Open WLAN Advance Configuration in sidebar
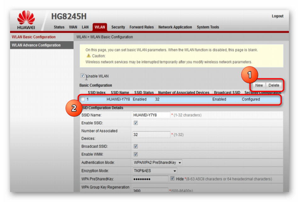299x202 pixels. tap(42, 45)
